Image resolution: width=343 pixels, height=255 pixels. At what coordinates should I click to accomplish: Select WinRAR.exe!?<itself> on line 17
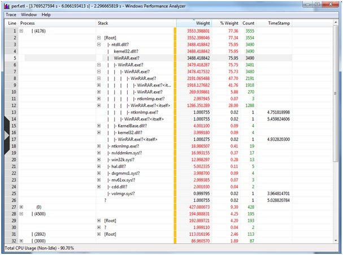(x=137, y=140)
